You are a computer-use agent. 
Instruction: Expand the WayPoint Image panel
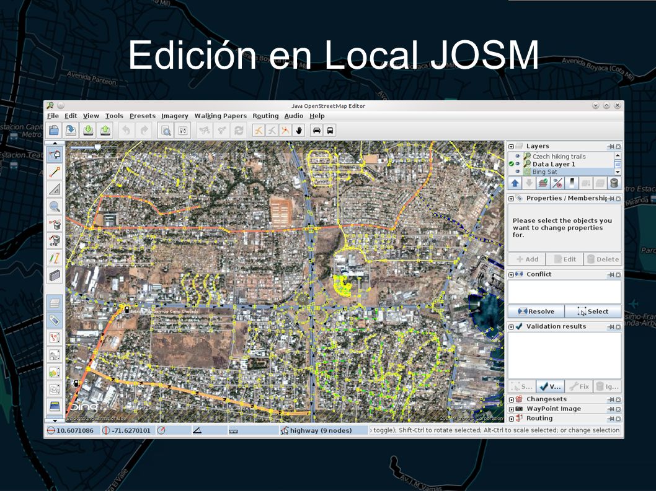click(x=512, y=409)
